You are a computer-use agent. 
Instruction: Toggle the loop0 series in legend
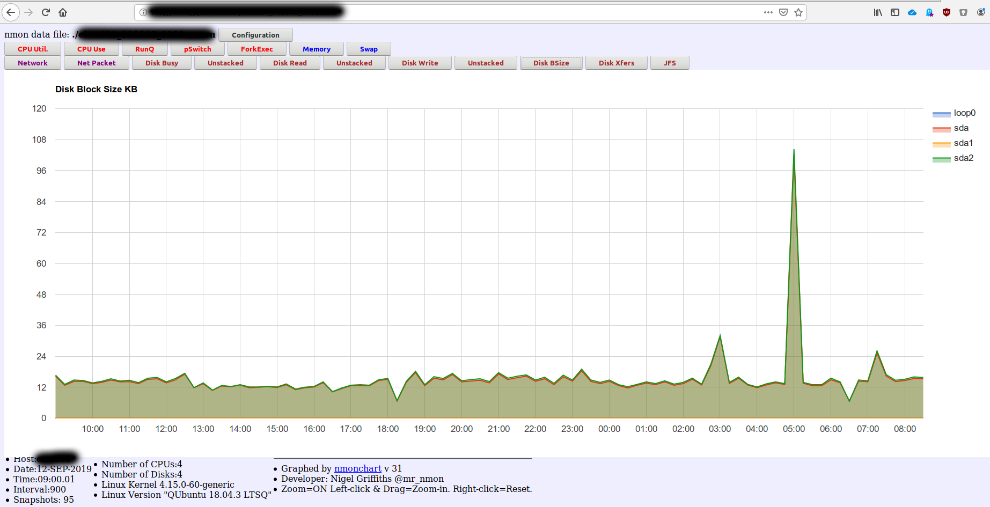964,113
